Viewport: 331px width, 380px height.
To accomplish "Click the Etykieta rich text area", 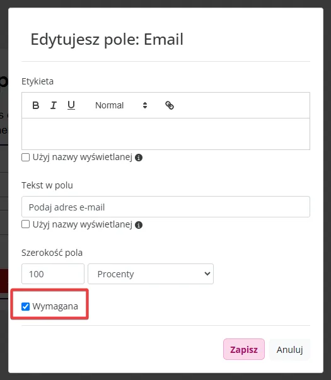I will pos(166,134).
